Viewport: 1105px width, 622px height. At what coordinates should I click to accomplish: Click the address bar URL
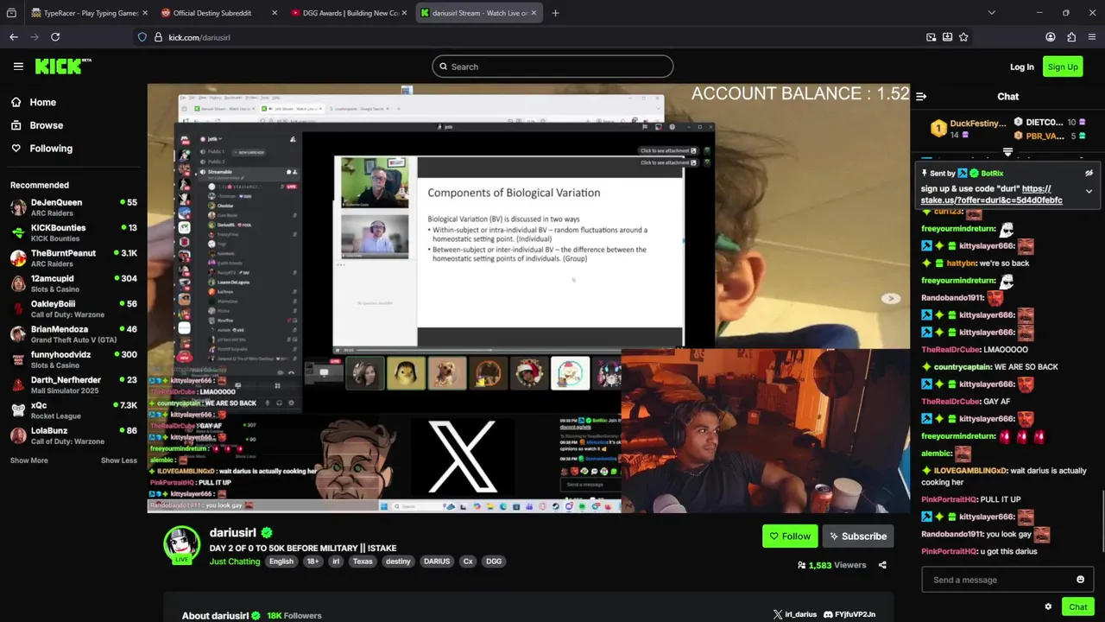[199, 37]
